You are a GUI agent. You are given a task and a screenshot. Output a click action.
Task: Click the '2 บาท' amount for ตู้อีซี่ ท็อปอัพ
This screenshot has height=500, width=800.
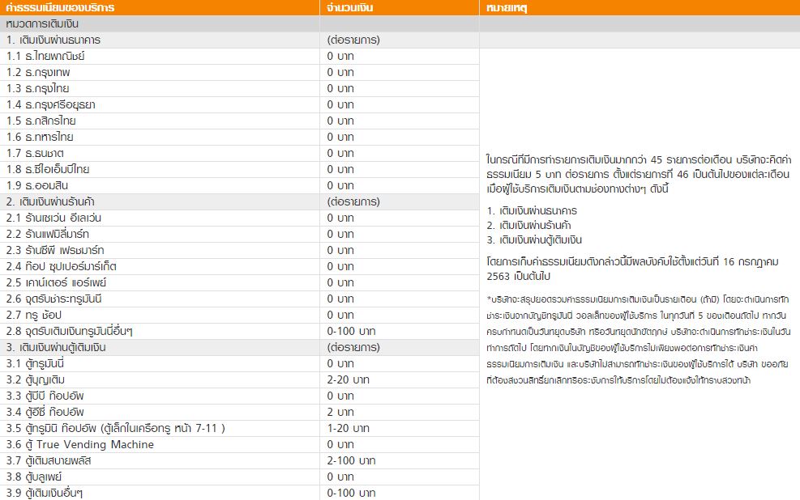click(340, 412)
